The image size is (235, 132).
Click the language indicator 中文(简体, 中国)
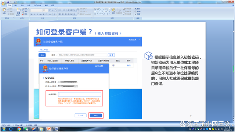tap(32, 125)
